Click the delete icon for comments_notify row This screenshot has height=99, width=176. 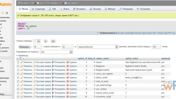click(68, 97)
